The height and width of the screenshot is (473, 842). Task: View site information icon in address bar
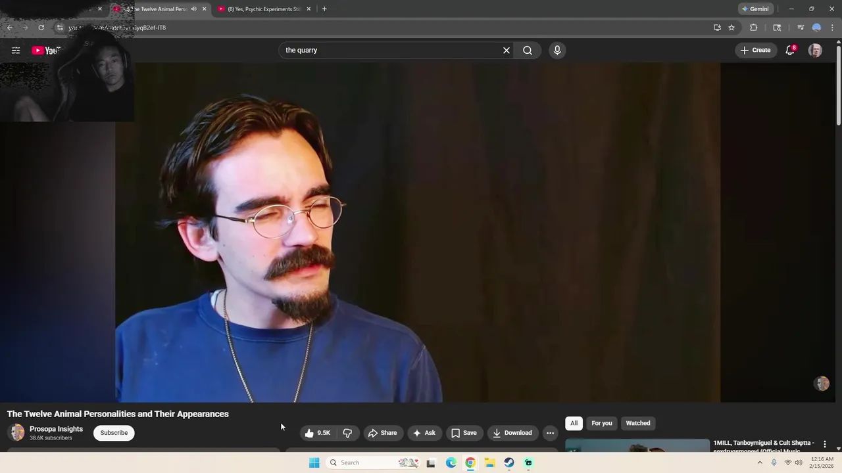point(59,28)
